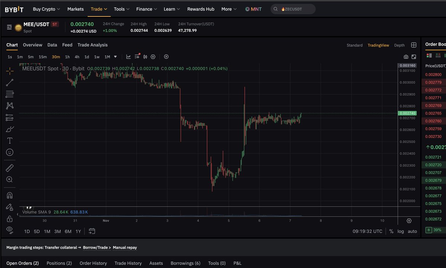Pick the ruler measure tool
This screenshot has width=446, height=268.
[x=10, y=168]
